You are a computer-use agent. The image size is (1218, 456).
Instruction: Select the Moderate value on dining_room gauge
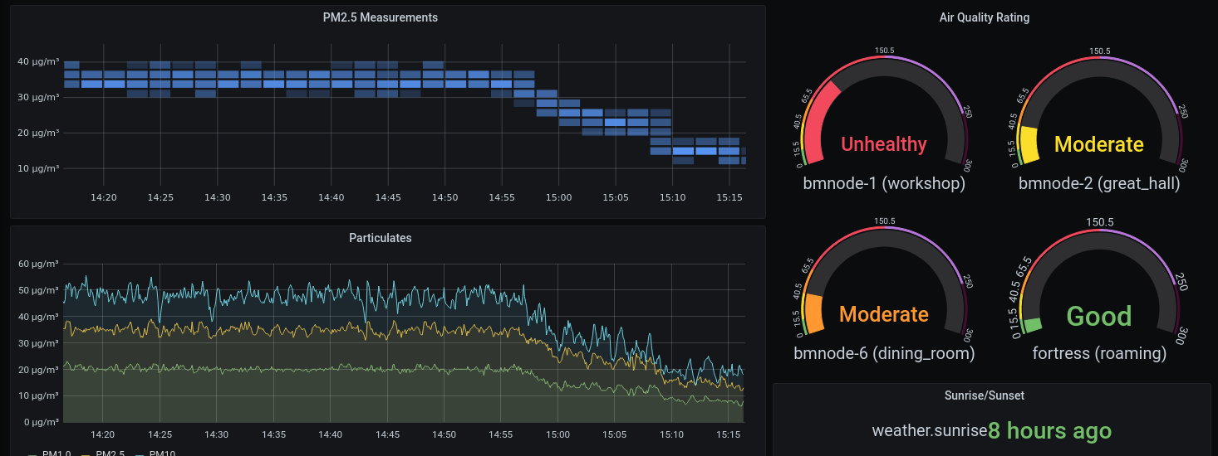884,314
